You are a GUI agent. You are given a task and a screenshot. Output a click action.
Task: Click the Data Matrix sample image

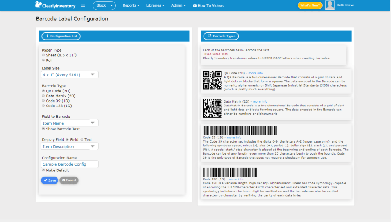point(212,108)
